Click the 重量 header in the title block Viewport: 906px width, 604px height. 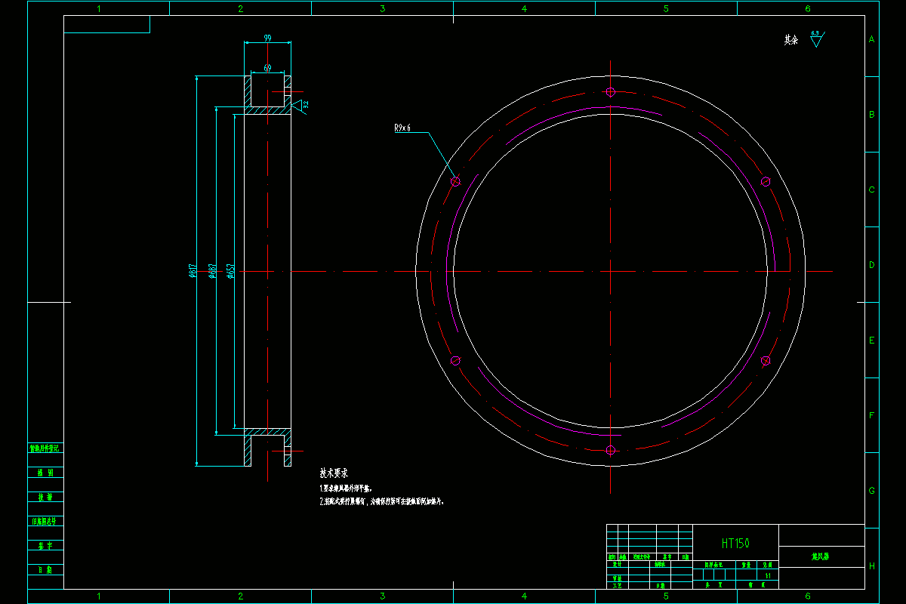click(x=746, y=565)
